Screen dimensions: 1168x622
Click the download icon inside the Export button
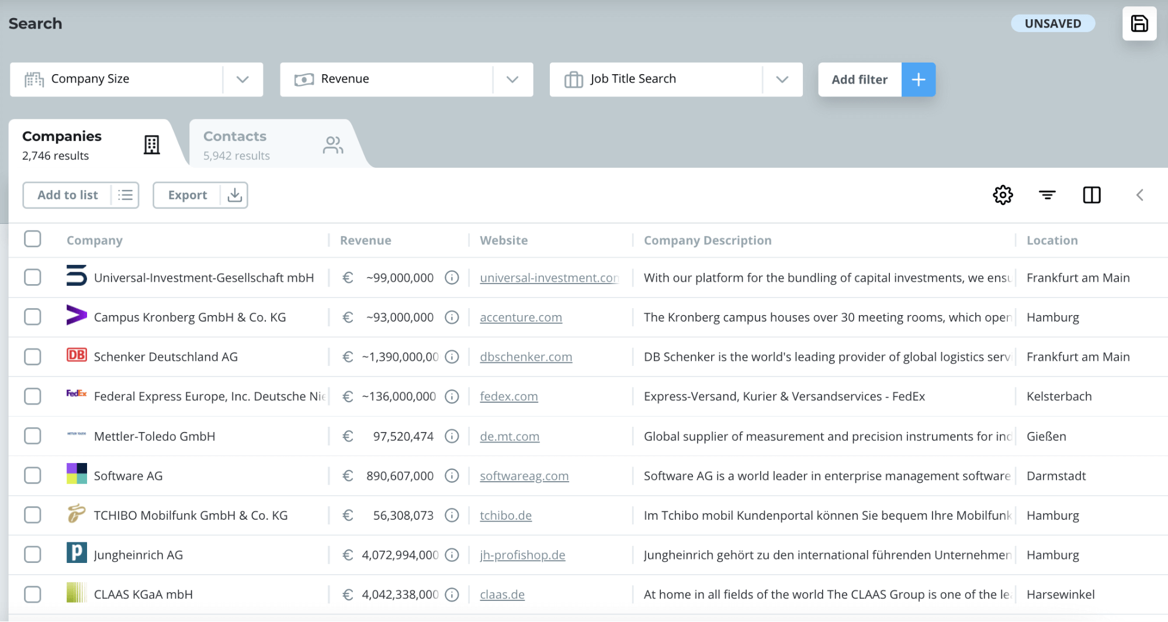(234, 195)
